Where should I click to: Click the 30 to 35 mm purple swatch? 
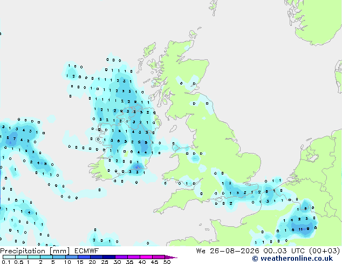[x=121, y=257]
